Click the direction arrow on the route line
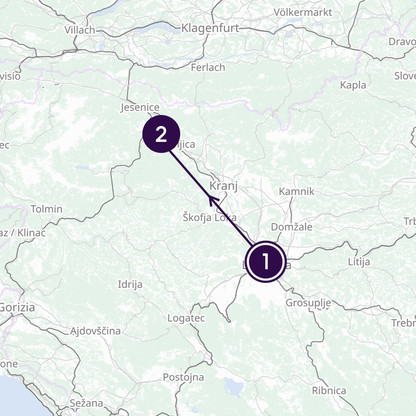 213,200
